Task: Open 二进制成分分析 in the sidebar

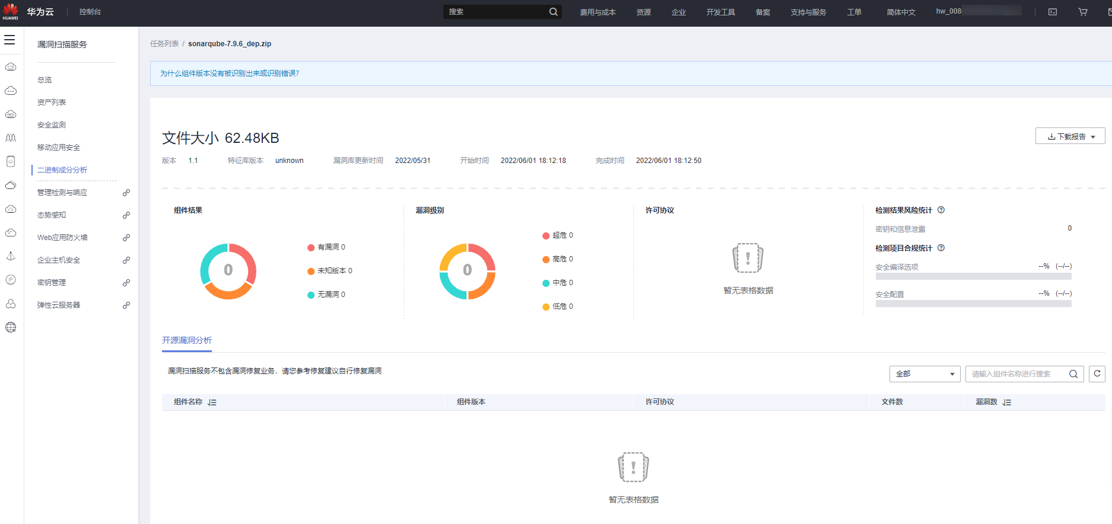Action: 62,170
